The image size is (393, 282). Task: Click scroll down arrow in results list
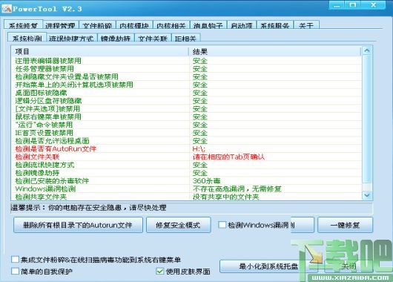(x=367, y=195)
